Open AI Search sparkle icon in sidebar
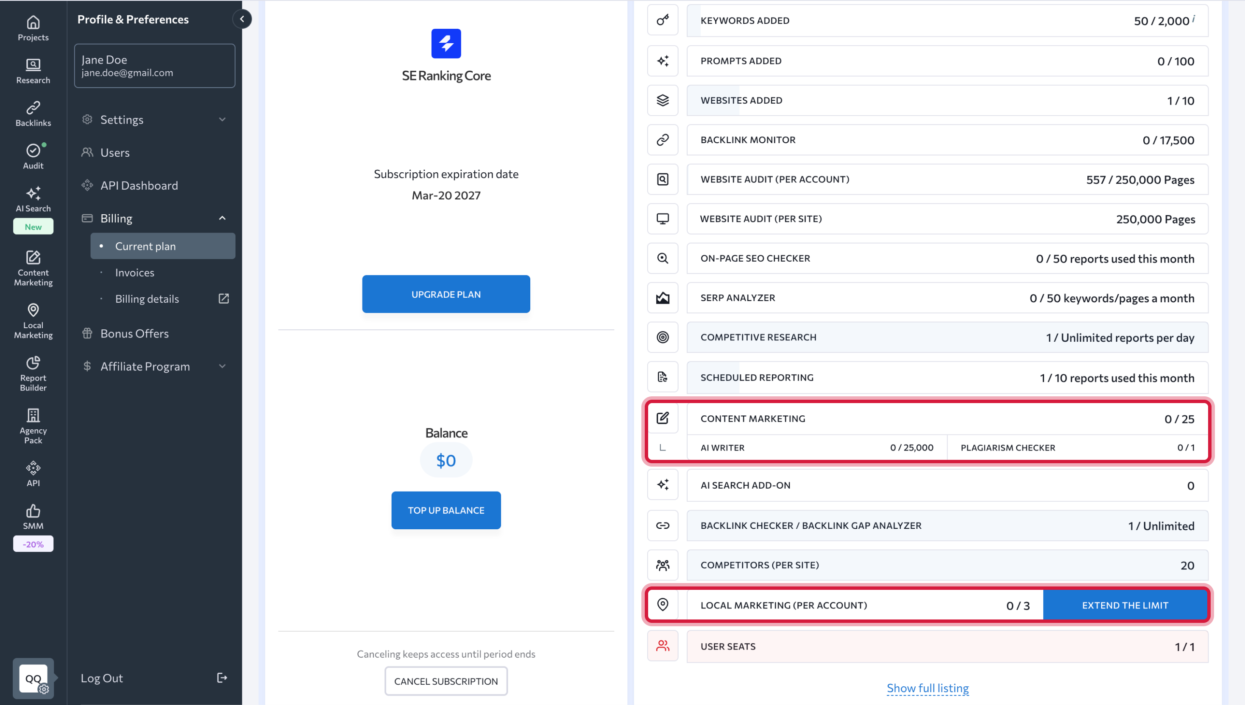Image resolution: width=1245 pixels, height=705 pixels. point(33,193)
